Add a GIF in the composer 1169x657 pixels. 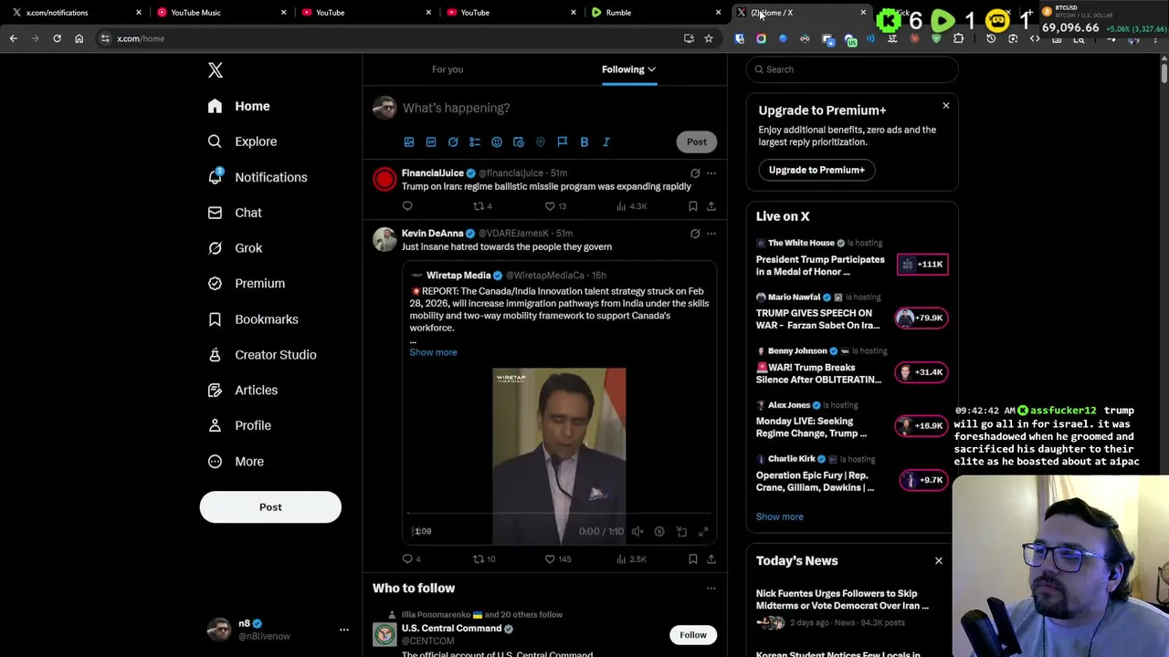point(431,142)
